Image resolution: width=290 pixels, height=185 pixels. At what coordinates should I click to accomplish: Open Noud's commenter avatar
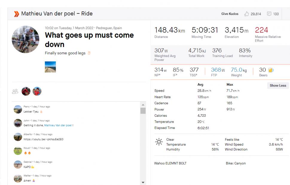tap(18, 151)
